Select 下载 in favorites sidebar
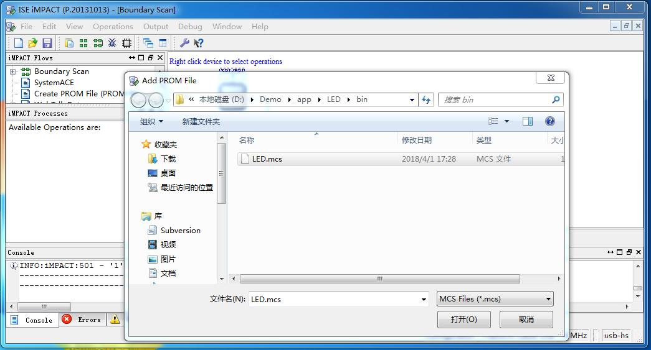 [163, 159]
